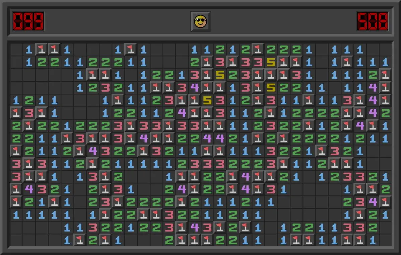Click the leftmost flag in the fourteenth row
The image size is (401, 255).
[x=106, y=215]
